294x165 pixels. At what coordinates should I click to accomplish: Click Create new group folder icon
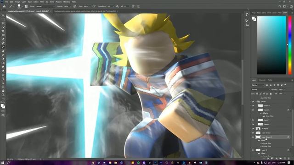point(281,159)
